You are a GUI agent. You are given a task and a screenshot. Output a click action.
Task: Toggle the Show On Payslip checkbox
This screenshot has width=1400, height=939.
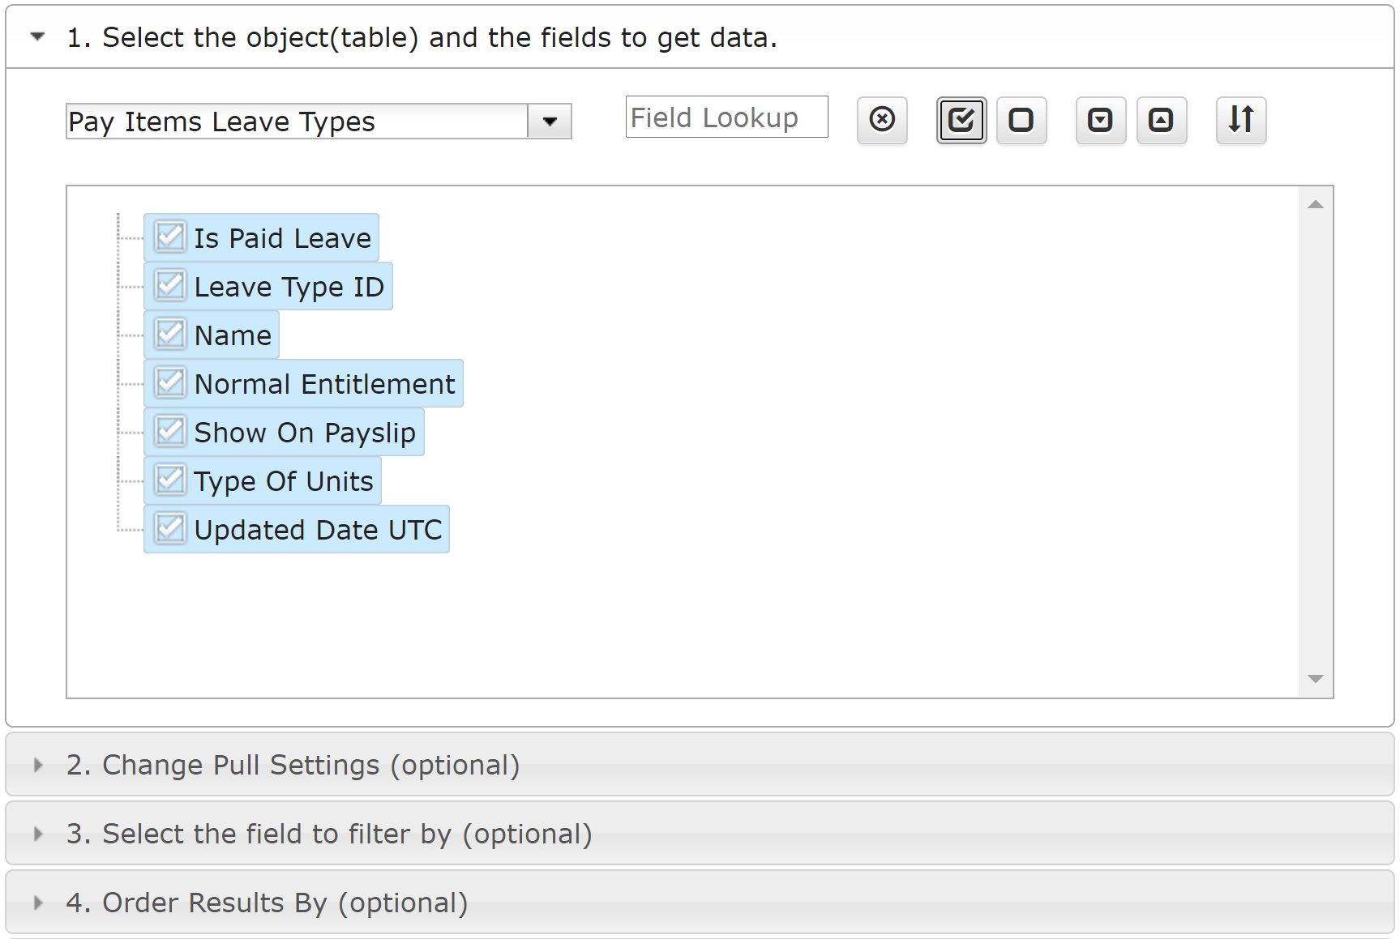pos(170,432)
